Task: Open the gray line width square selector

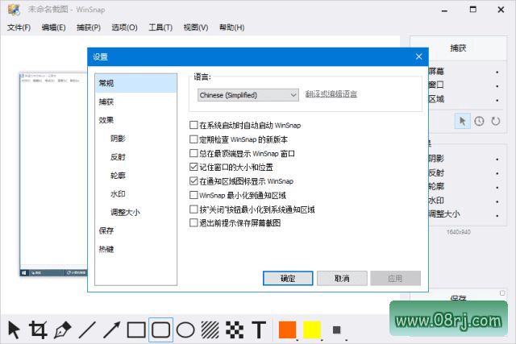Action: (x=337, y=329)
